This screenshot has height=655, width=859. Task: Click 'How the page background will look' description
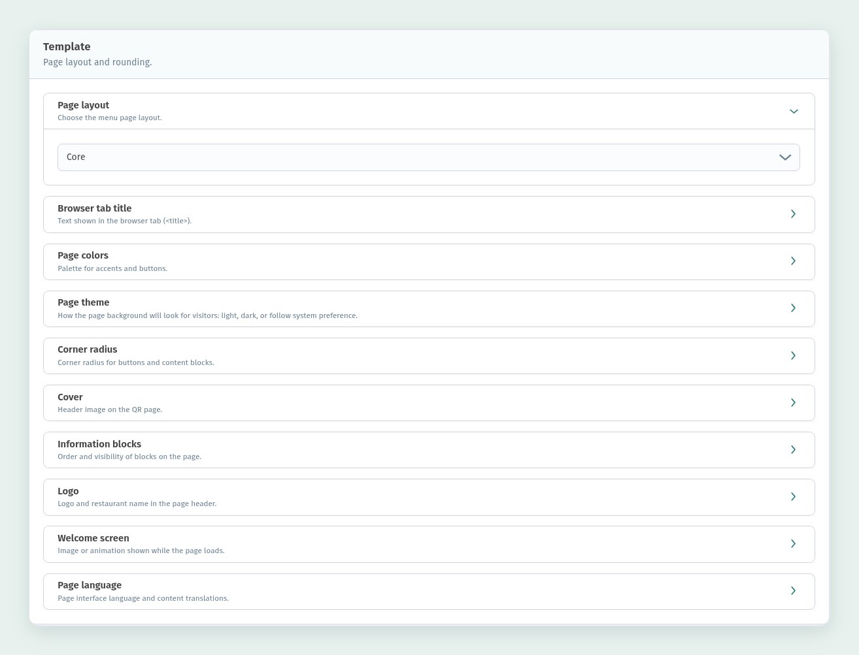(207, 315)
